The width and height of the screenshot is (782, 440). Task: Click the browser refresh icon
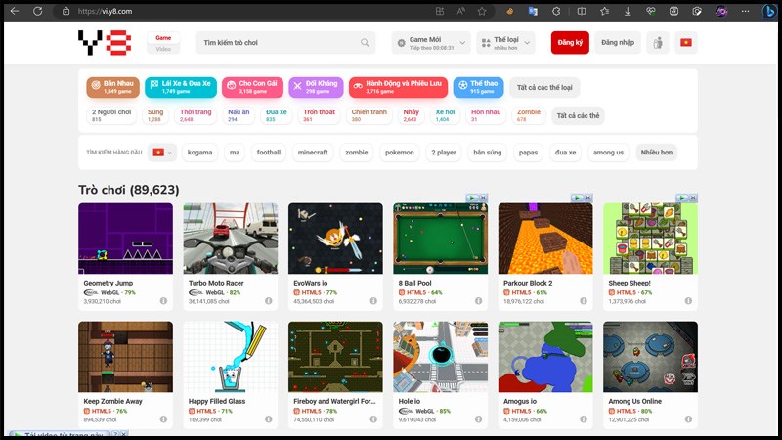(38, 11)
